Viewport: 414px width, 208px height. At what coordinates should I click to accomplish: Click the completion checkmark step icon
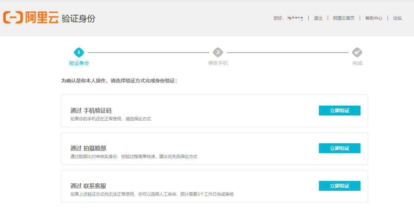[x=357, y=52]
